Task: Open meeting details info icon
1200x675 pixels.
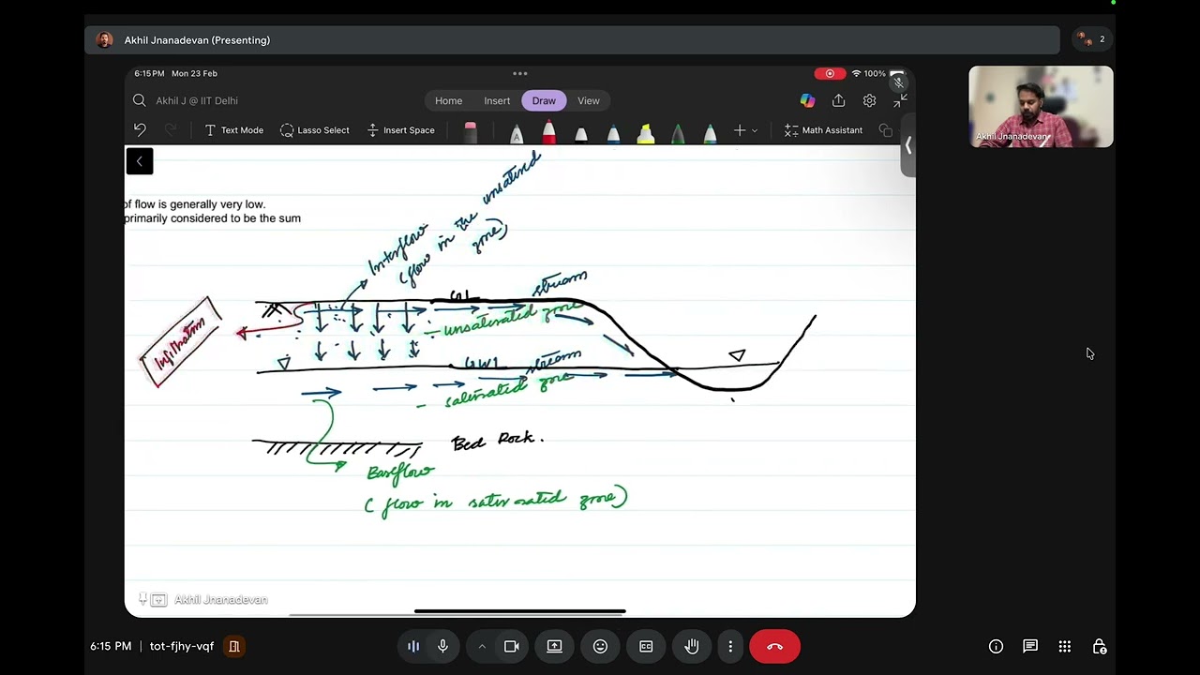Action: 996,646
